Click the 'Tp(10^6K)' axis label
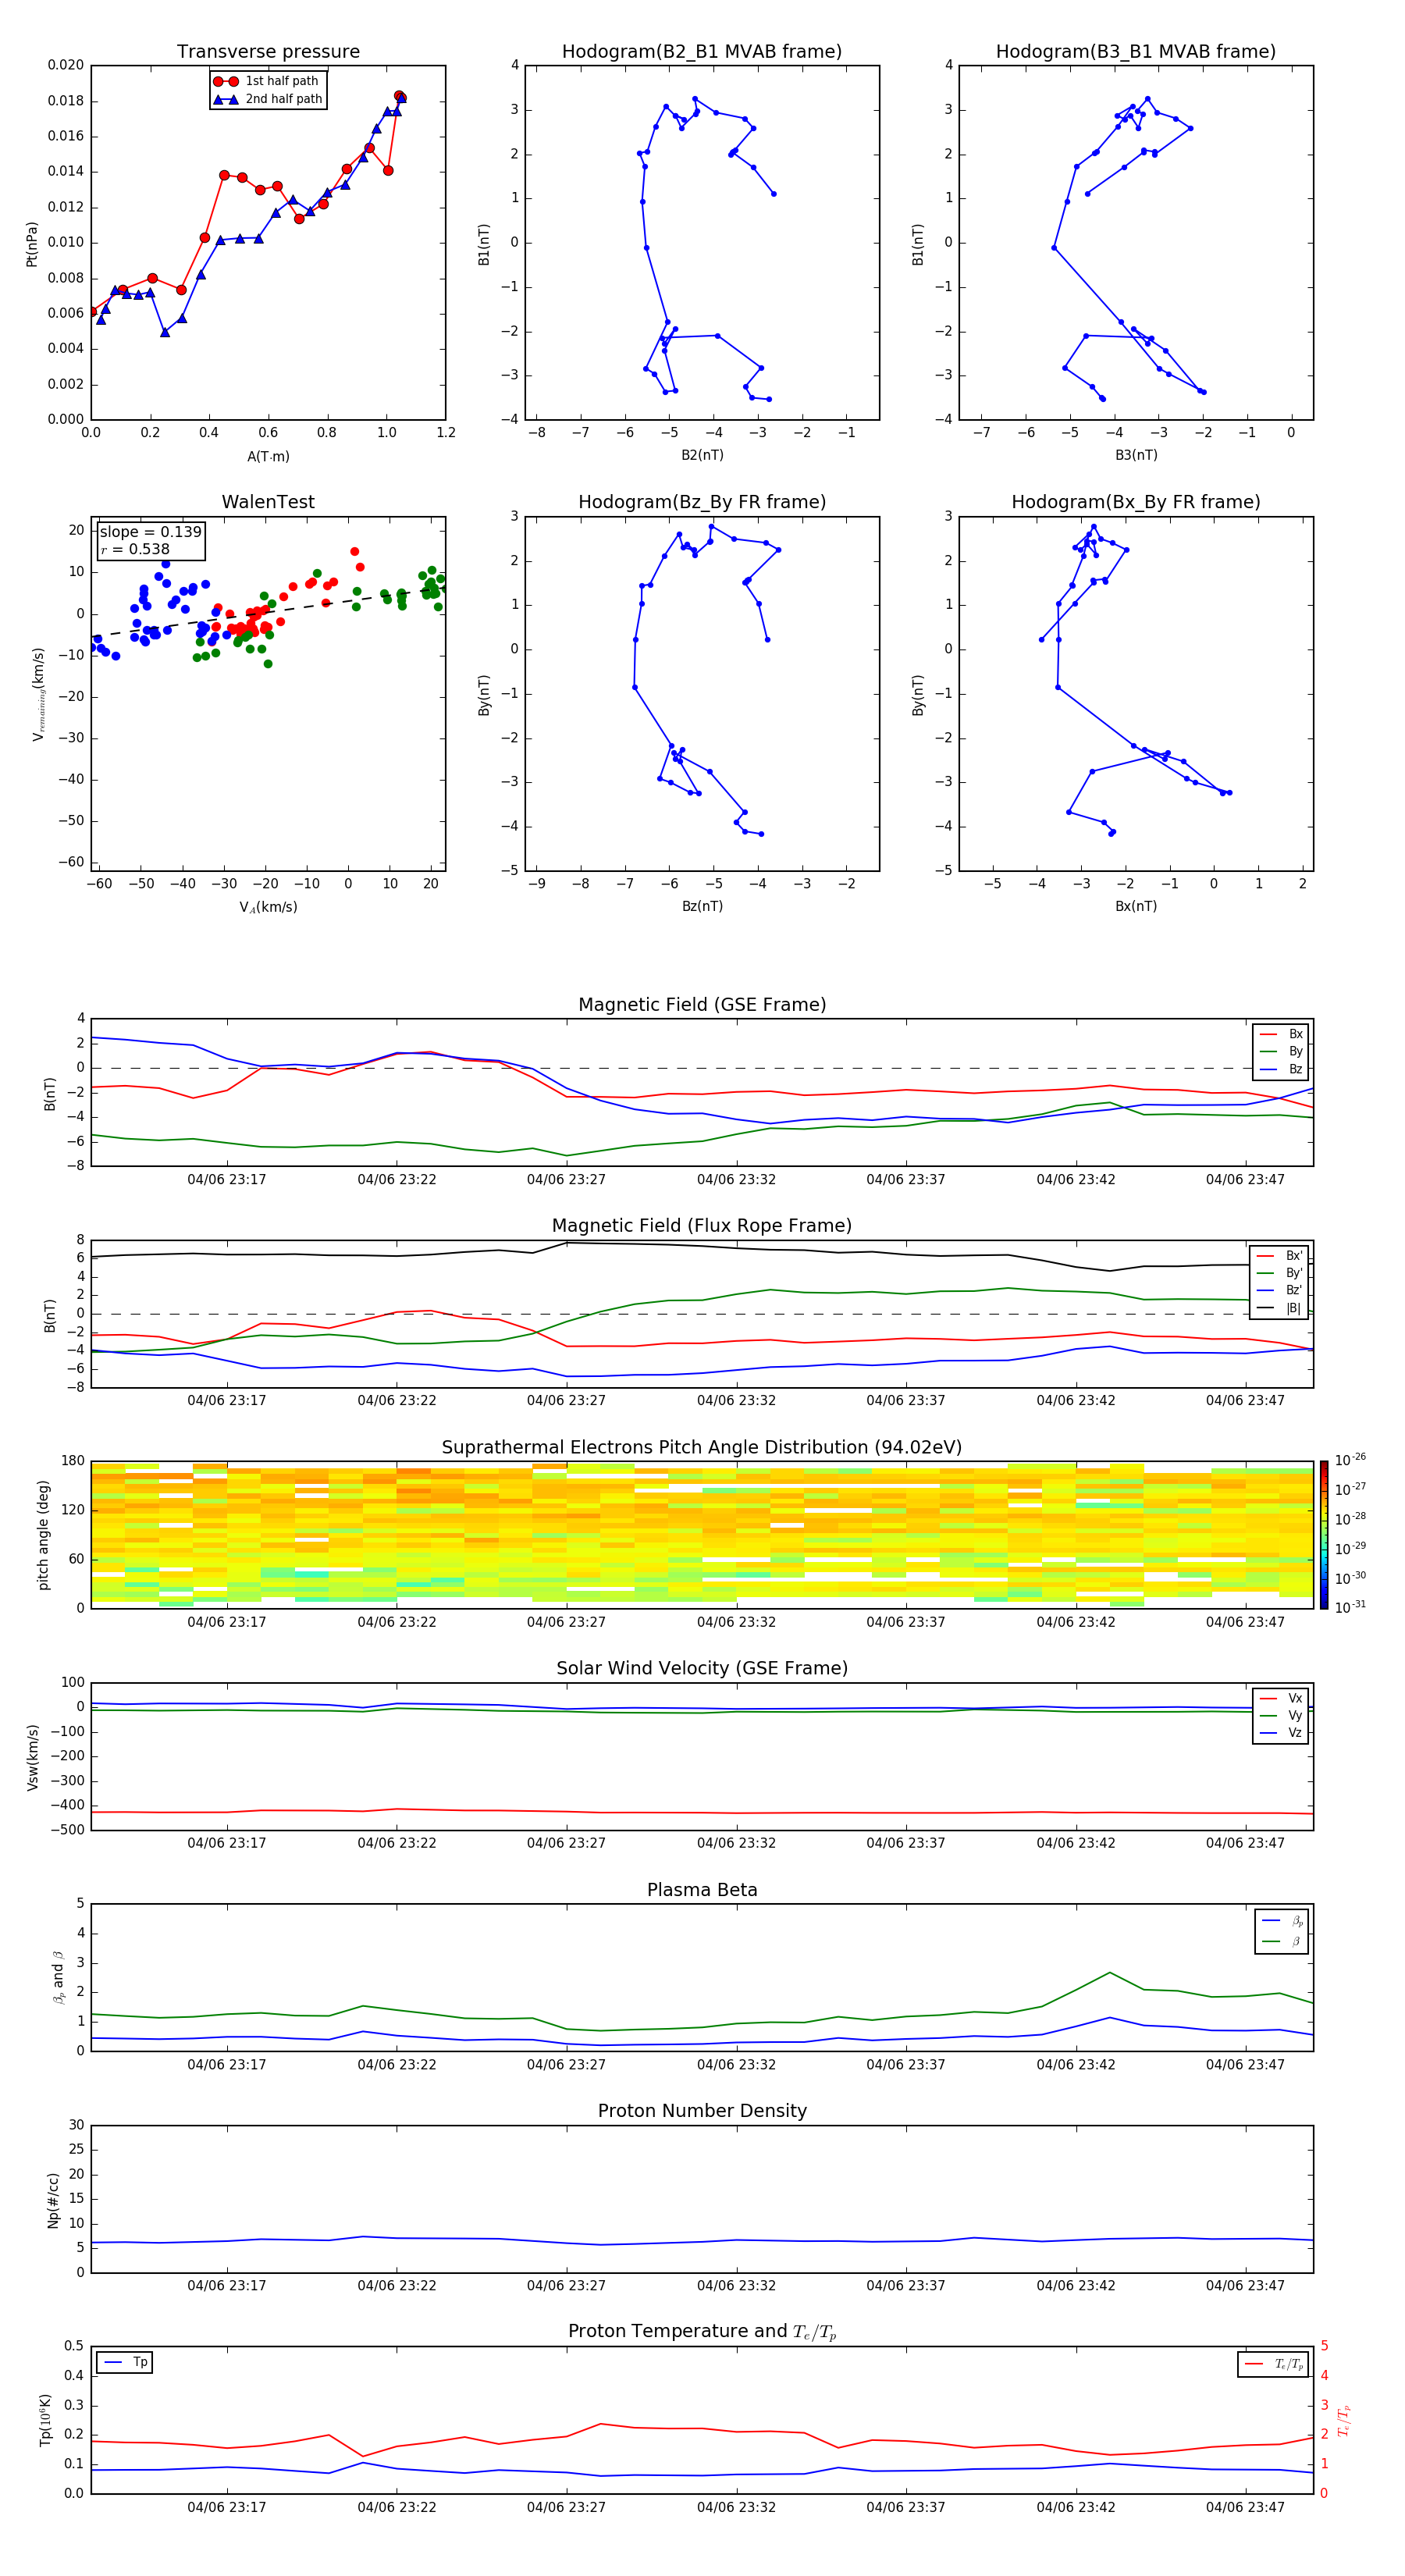 [x=45, y=2420]
